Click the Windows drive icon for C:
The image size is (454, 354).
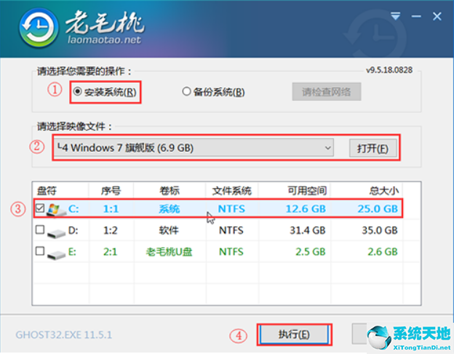coord(56,209)
